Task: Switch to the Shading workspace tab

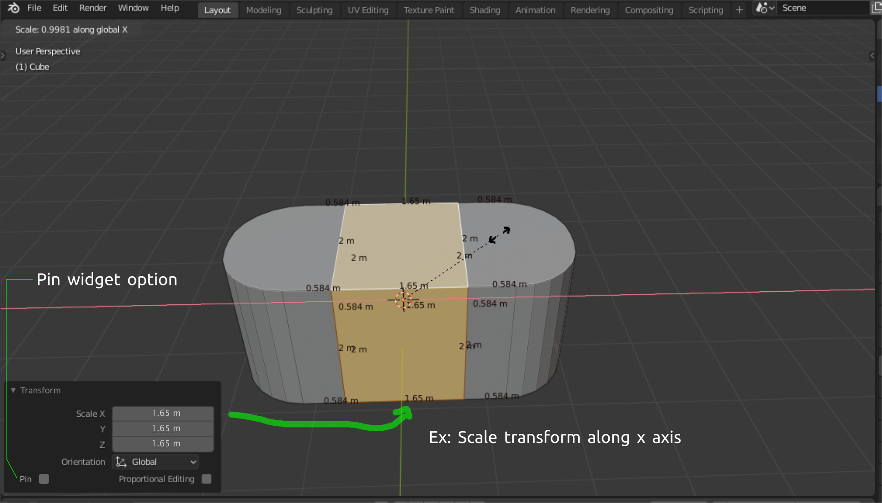Action: point(485,10)
